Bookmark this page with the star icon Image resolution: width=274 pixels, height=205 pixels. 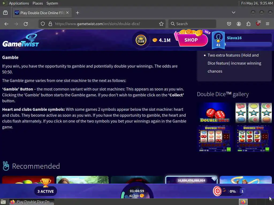click(161, 24)
